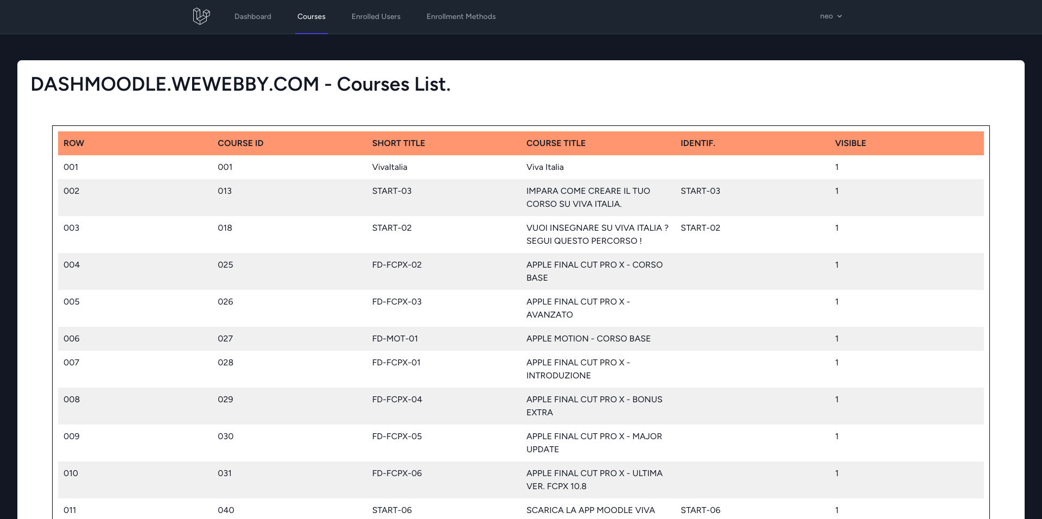This screenshot has height=519, width=1042.
Task: Select short title FD-FCPX-04
Action: [x=397, y=400]
